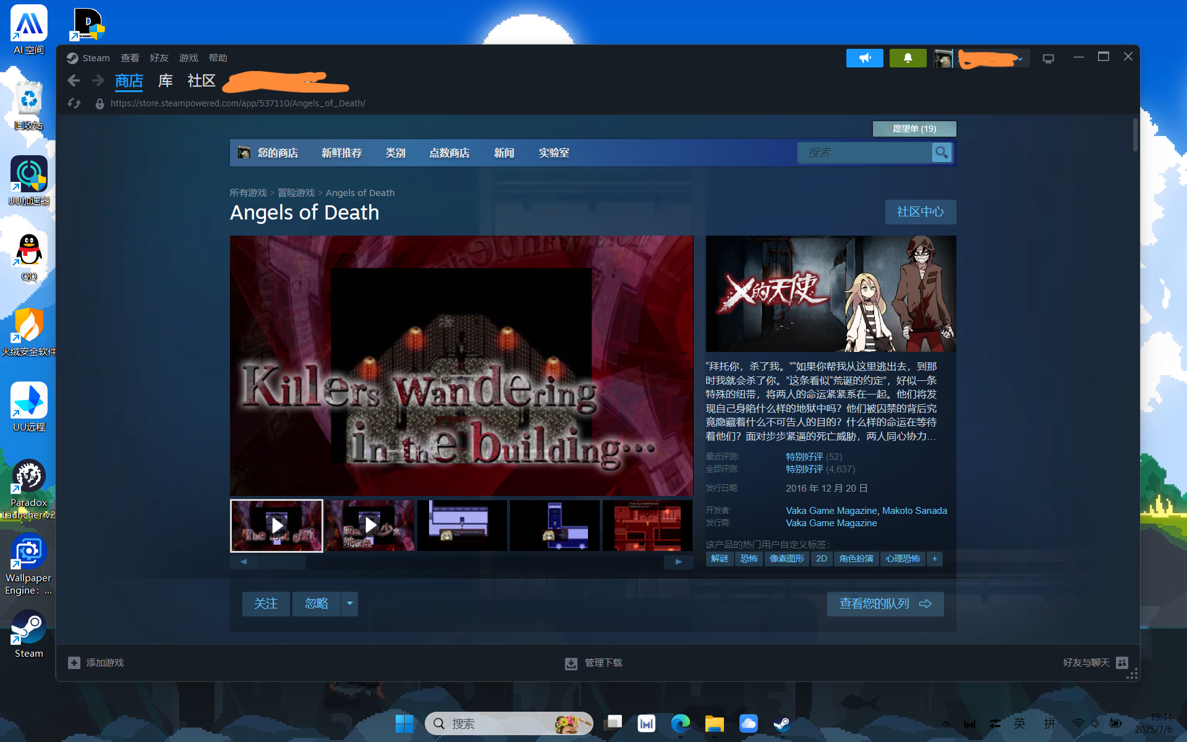This screenshot has width=1187, height=742.
Task: Open developer Makoto Sanada link
Action: coord(914,511)
